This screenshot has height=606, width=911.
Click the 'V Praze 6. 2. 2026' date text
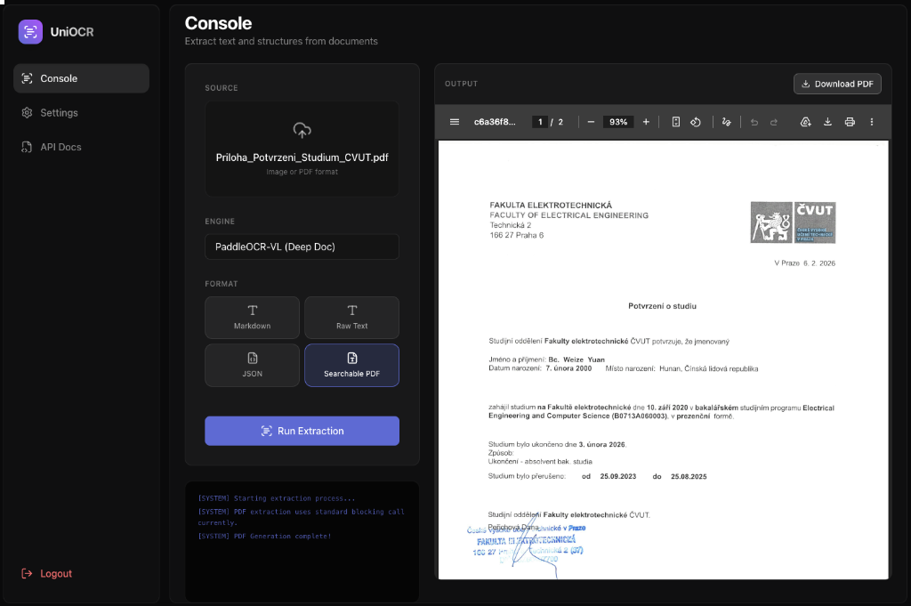pos(804,263)
